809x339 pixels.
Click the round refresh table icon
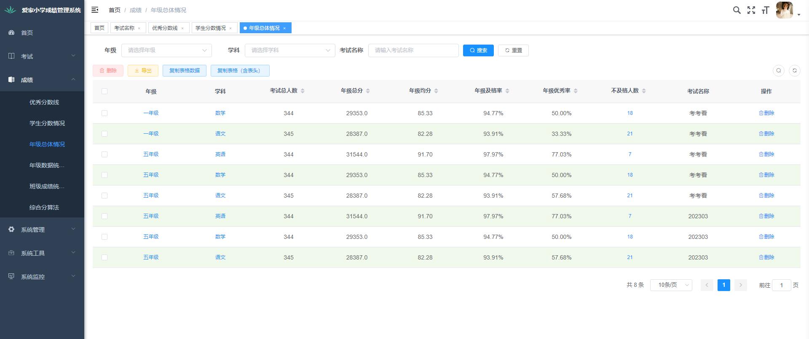(794, 71)
